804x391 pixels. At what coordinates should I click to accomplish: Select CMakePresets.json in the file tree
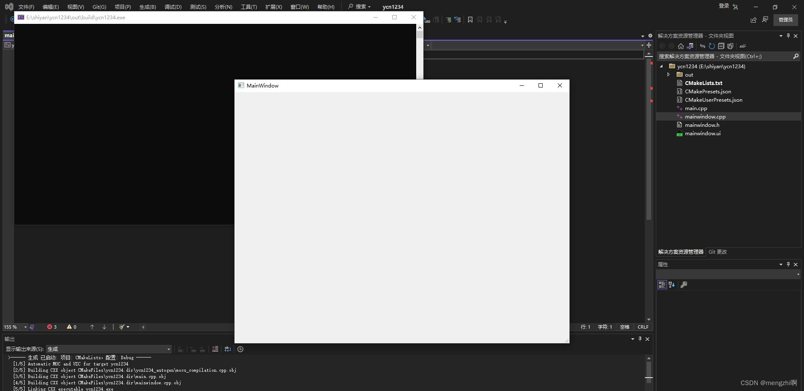pyautogui.click(x=708, y=91)
